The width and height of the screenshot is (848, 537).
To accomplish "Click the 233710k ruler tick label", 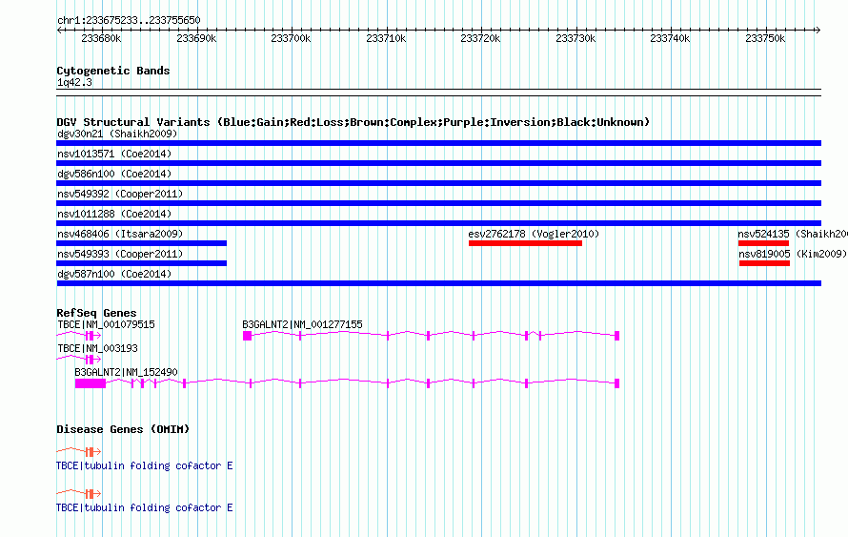I will (x=386, y=38).
